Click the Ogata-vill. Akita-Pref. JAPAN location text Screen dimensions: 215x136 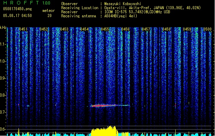[134, 8]
